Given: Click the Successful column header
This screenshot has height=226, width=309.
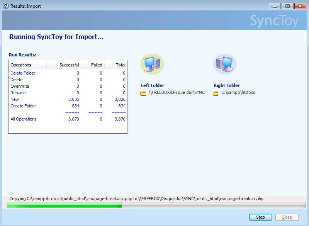Looking at the screenshot, I should point(69,65).
